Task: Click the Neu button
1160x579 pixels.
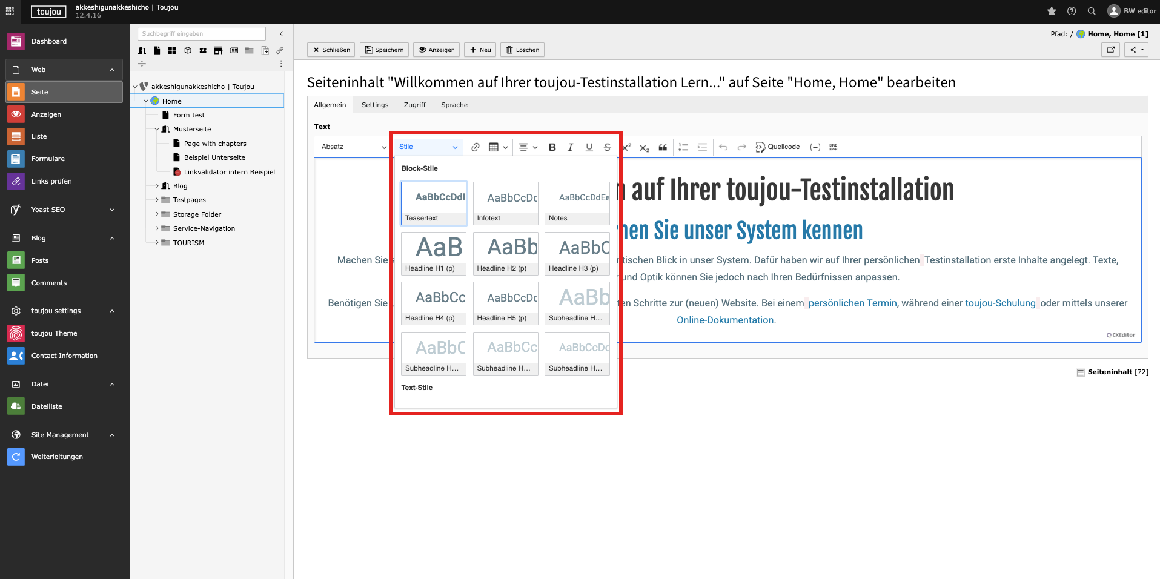Action: coord(480,50)
